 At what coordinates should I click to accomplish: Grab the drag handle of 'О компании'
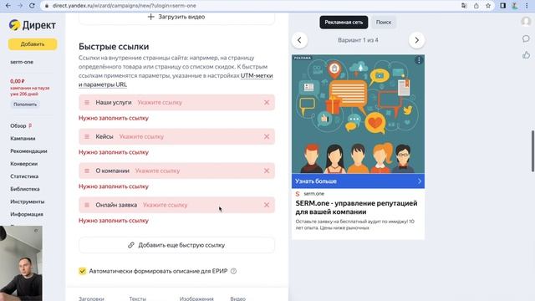[87, 171]
